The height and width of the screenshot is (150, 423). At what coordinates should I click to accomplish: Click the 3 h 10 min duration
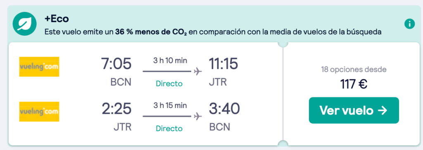170,61
